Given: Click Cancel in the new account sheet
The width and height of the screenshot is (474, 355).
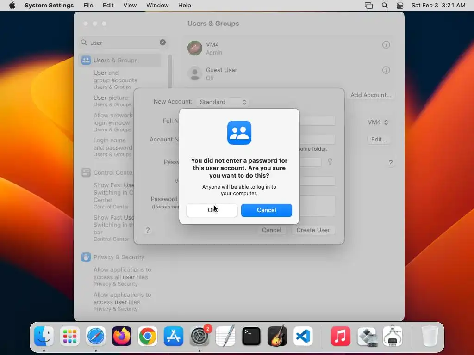Looking at the screenshot, I should pos(271,230).
